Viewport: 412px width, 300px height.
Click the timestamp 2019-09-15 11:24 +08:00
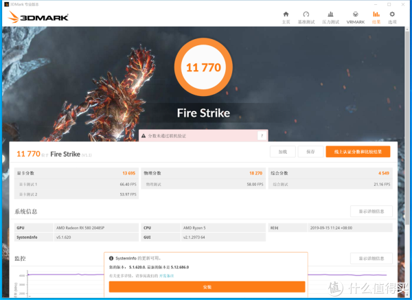[331, 228]
